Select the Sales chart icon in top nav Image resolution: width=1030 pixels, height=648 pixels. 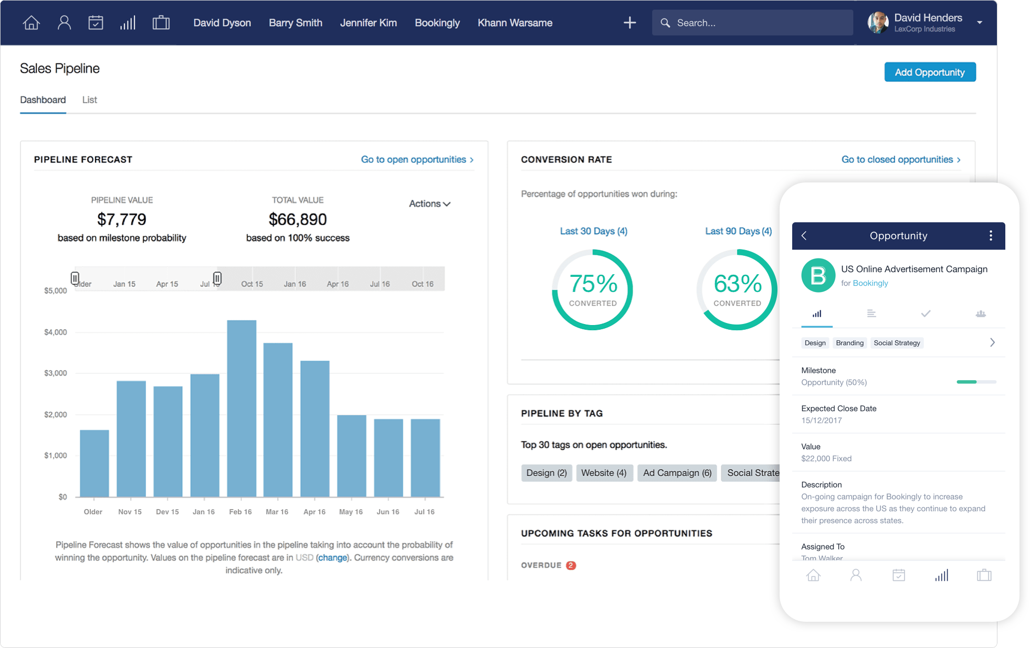128,23
